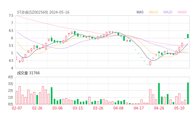Viewport: 192px width, 114px height.
Task: Click the tallest green volume bar at far right
Action: (188, 94)
